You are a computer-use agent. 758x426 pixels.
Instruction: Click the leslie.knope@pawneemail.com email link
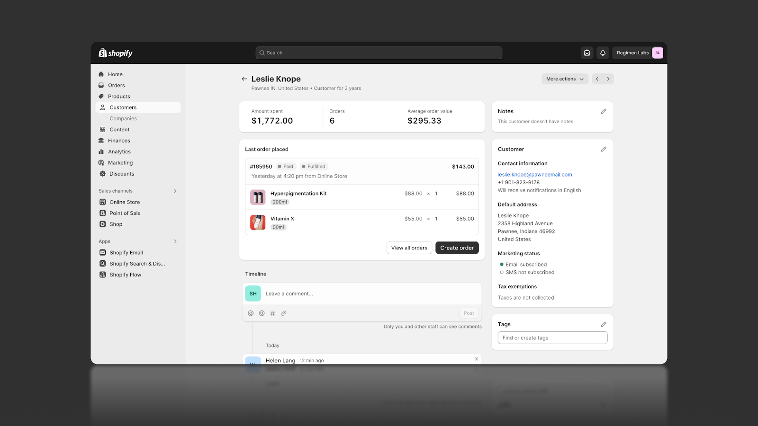click(535, 175)
